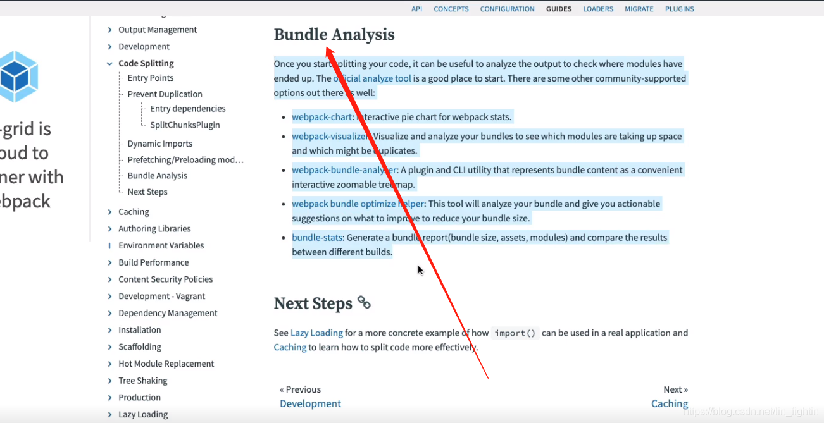Click the Next Steps heading text

point(313,303)
